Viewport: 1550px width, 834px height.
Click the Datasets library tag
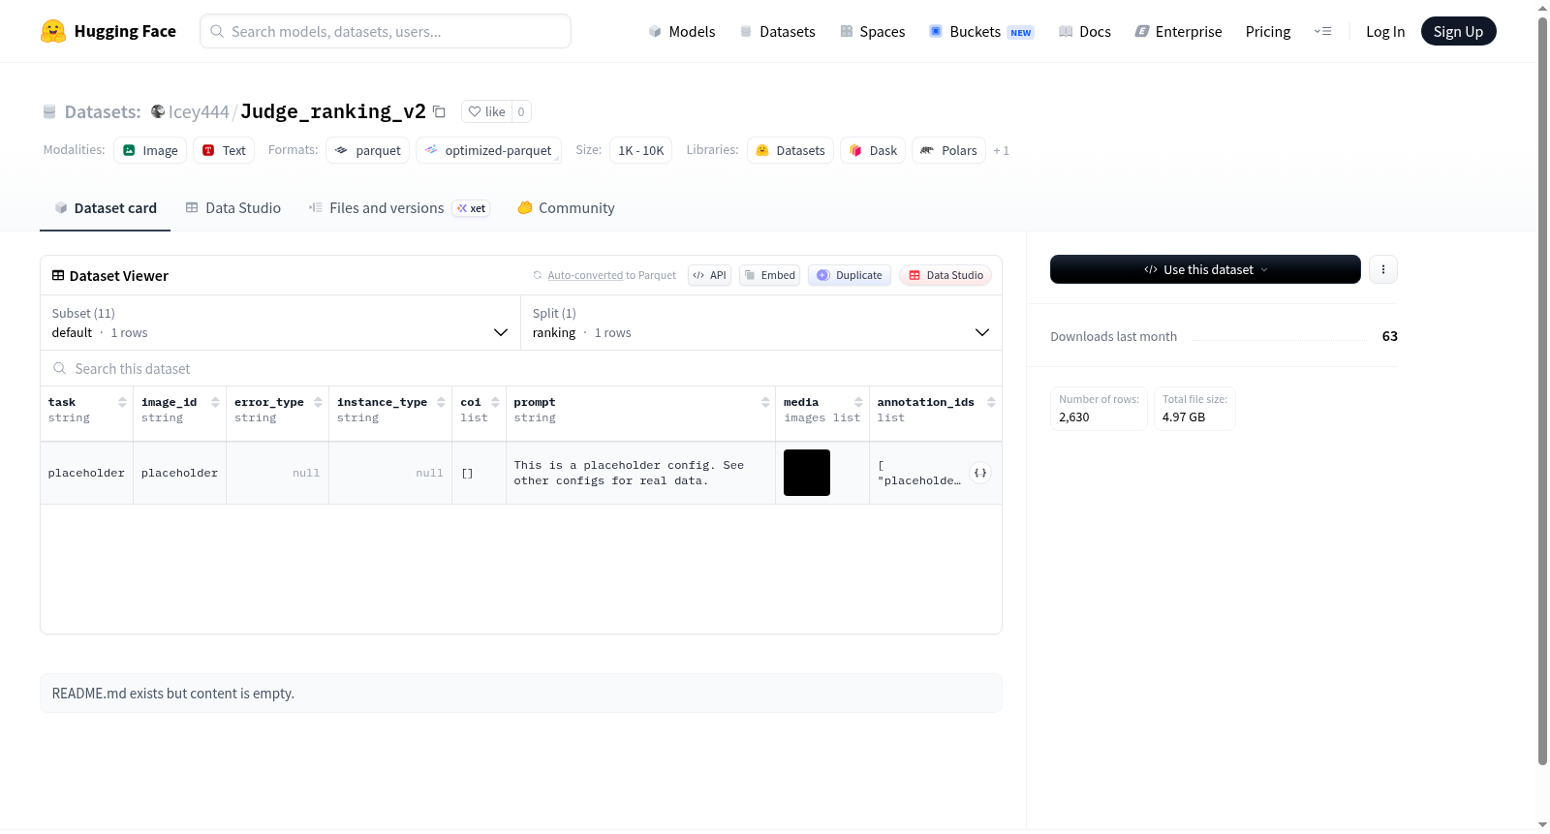[x=790, y=150]
